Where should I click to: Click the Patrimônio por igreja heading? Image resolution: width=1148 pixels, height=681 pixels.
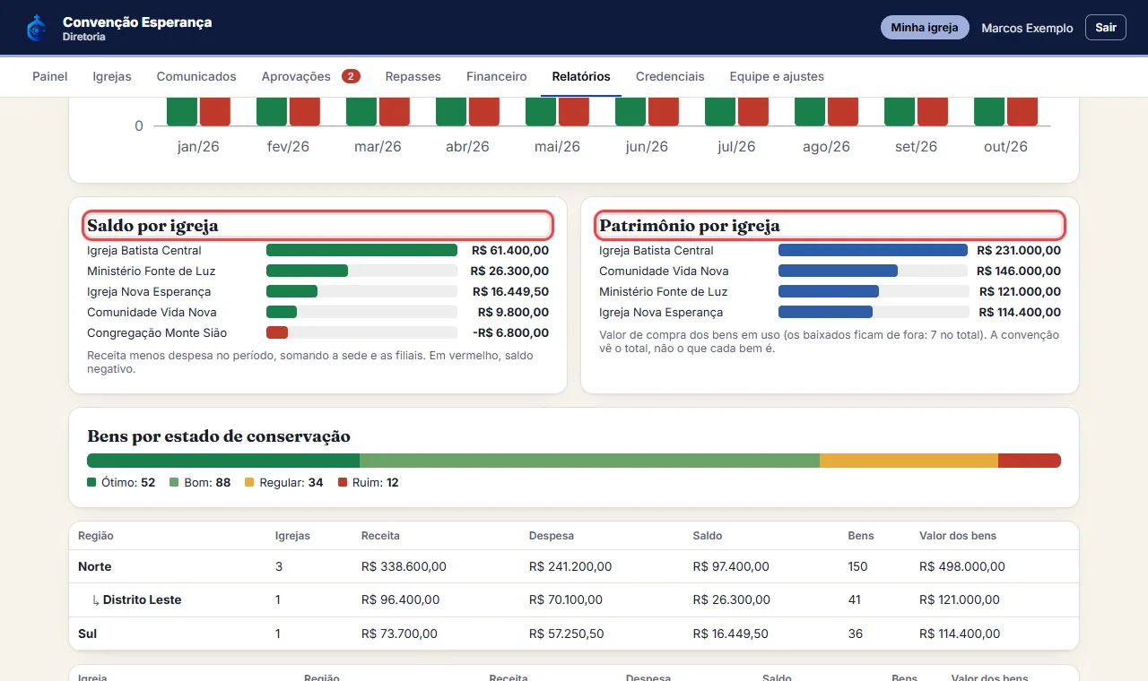coord(690,226)
